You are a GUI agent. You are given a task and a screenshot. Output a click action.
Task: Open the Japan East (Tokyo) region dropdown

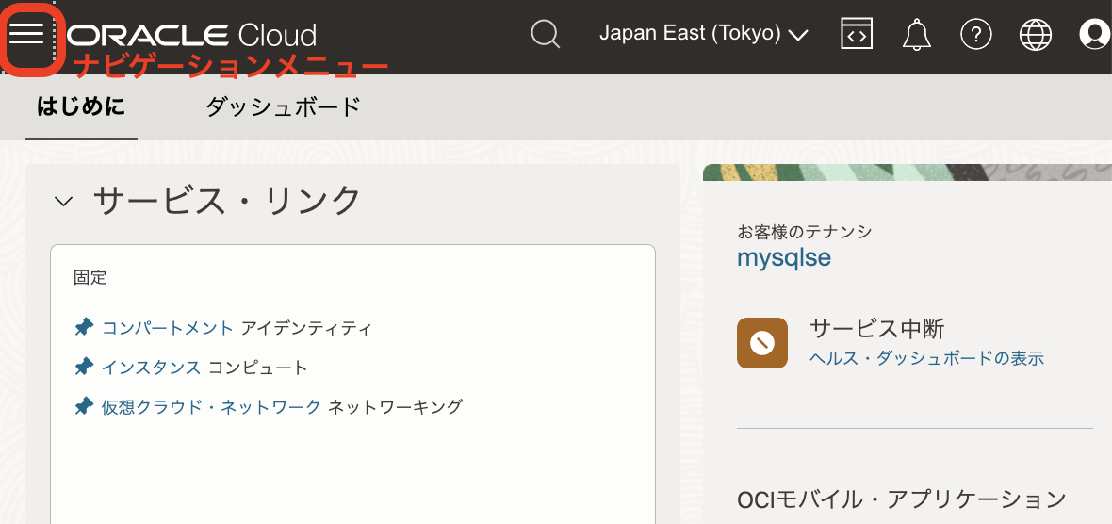pos(703,34)
